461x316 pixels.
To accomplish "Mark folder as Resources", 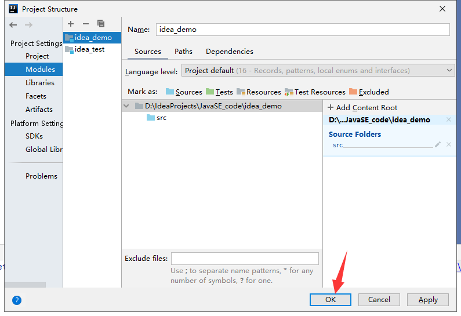I will (259, 92).
